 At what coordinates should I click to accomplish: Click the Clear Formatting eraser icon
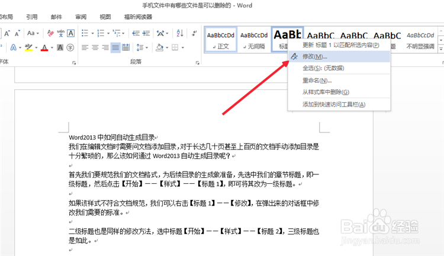51,33
